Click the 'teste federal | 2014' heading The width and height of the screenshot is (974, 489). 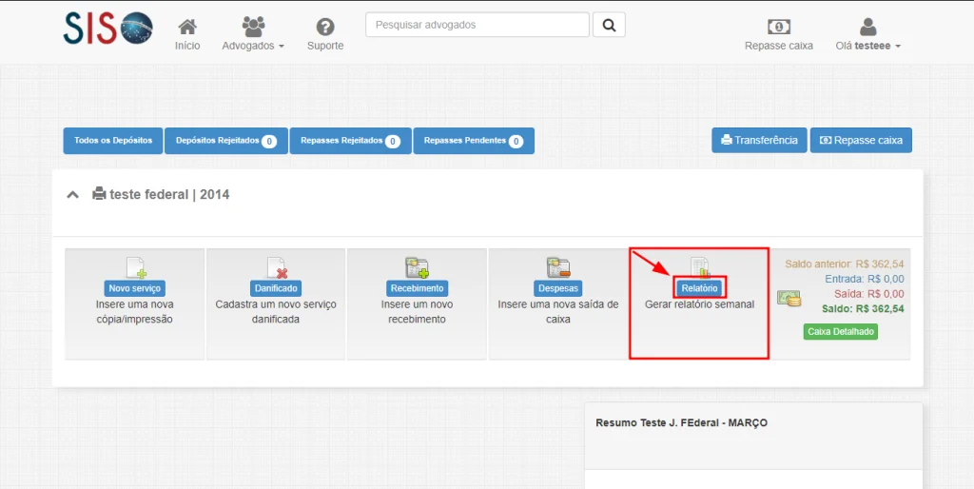(x=169, y=194)
